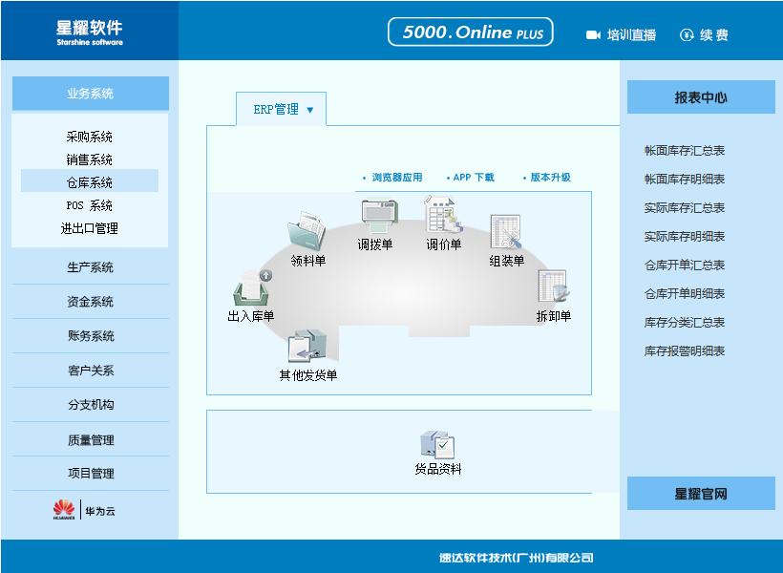Viewport: 783px width, 573px height.
Task: Open POS 系统 in the sidebar
Action: coord(90,205)
